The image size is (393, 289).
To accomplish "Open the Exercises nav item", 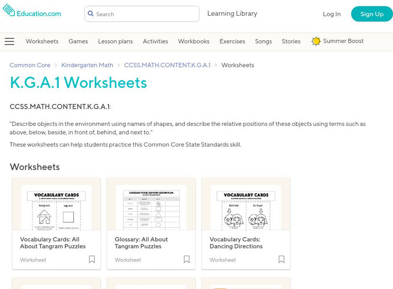I will 232,41.
